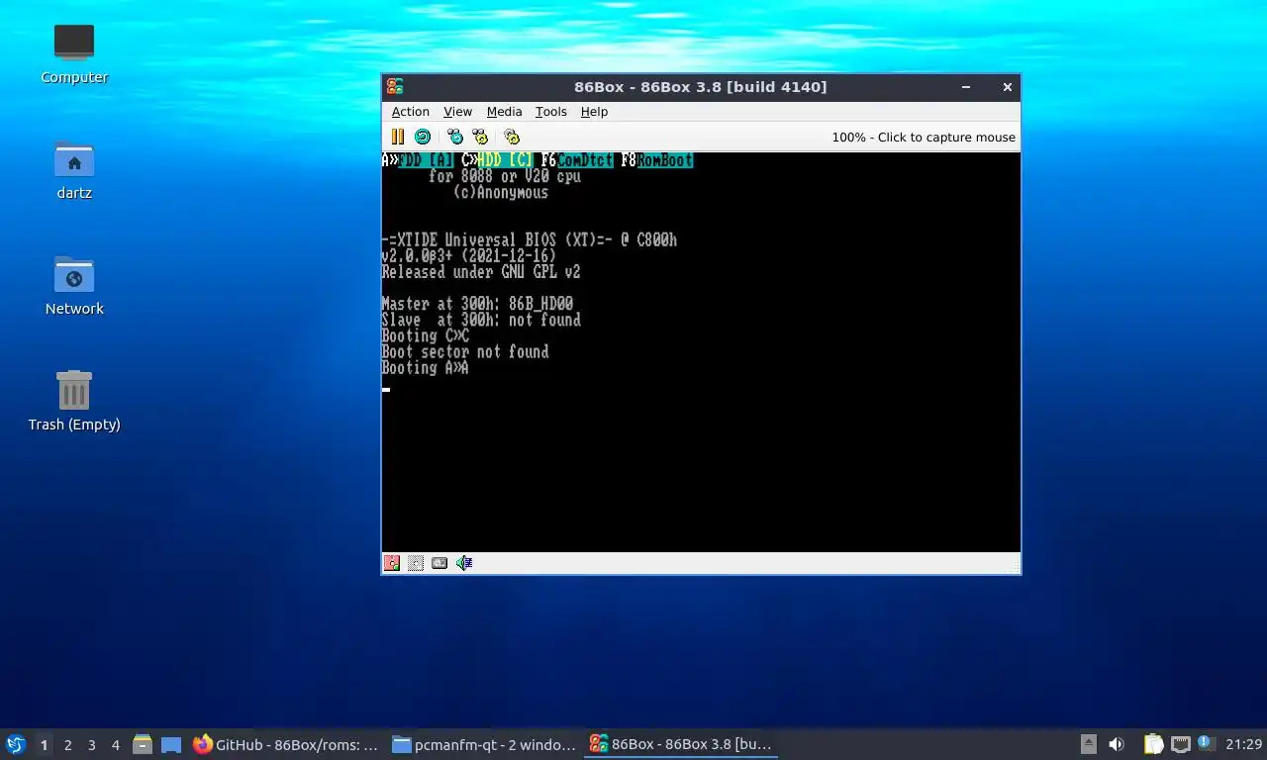The height and width of the screenshot is (760, 1267).
Task: Click the 21:29 panel clock
Action: click(1243, 744)
